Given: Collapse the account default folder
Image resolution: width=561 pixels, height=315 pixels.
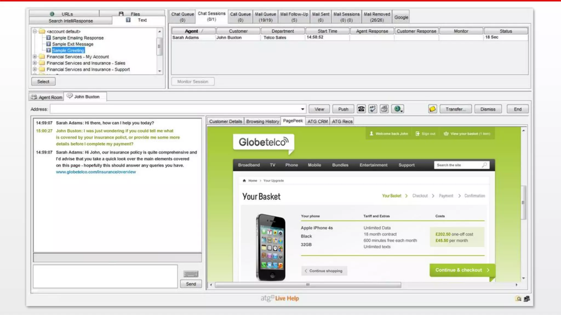Looking at the screenshot, I should pyautogui.click(x=35, y=31).
